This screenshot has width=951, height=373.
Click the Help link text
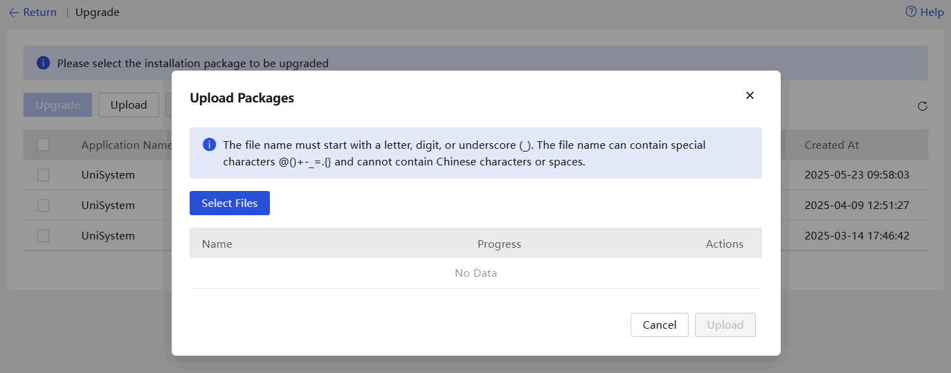click(x=932, y=12)
